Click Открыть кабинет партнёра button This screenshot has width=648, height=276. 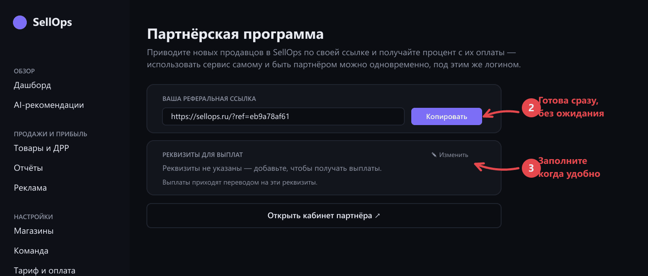coord(324,216)
